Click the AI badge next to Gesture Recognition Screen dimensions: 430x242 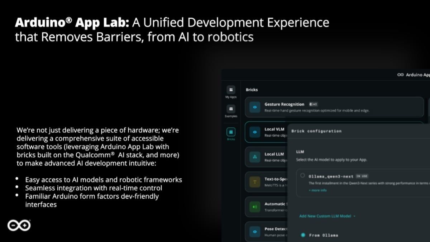(x=313, y=104)
